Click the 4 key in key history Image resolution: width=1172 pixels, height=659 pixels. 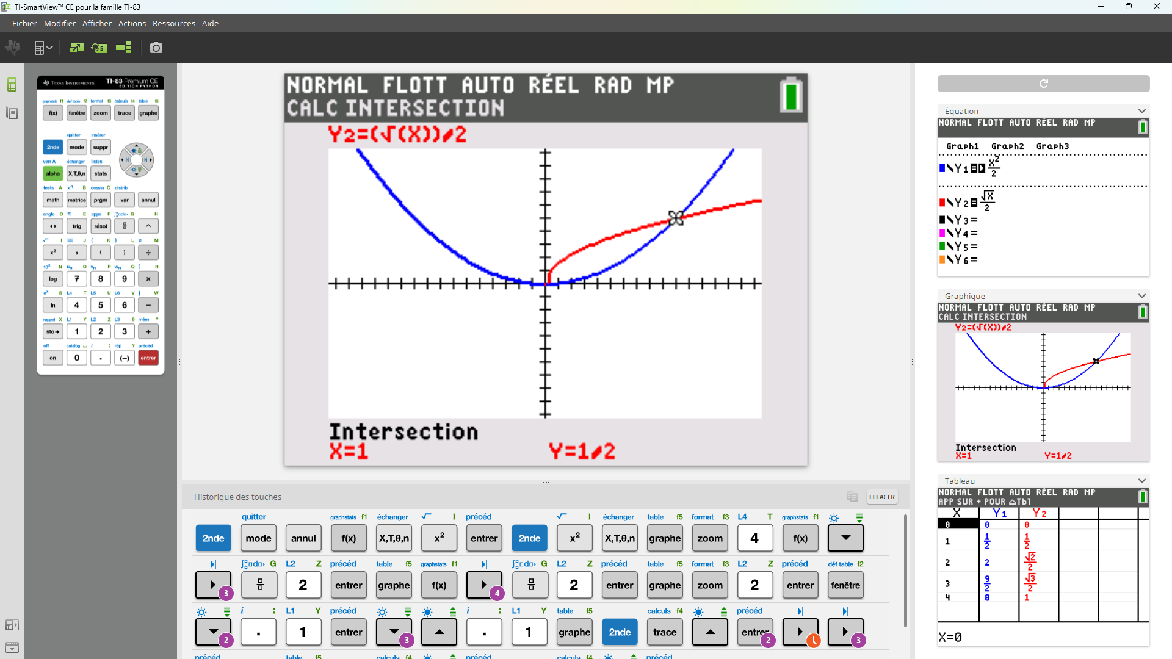pyautogui.click(x=755, y=538)
